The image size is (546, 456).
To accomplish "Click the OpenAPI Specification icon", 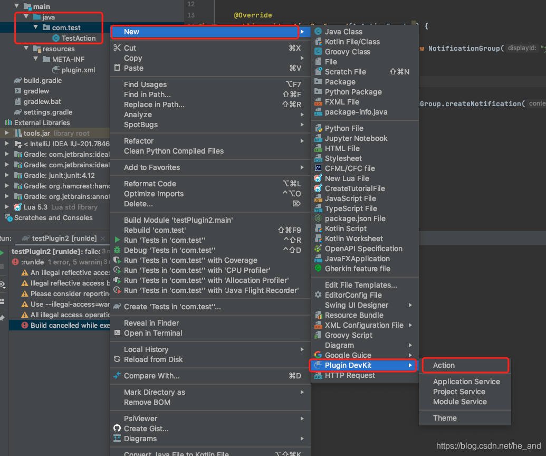I will click(x=318, y=249).
